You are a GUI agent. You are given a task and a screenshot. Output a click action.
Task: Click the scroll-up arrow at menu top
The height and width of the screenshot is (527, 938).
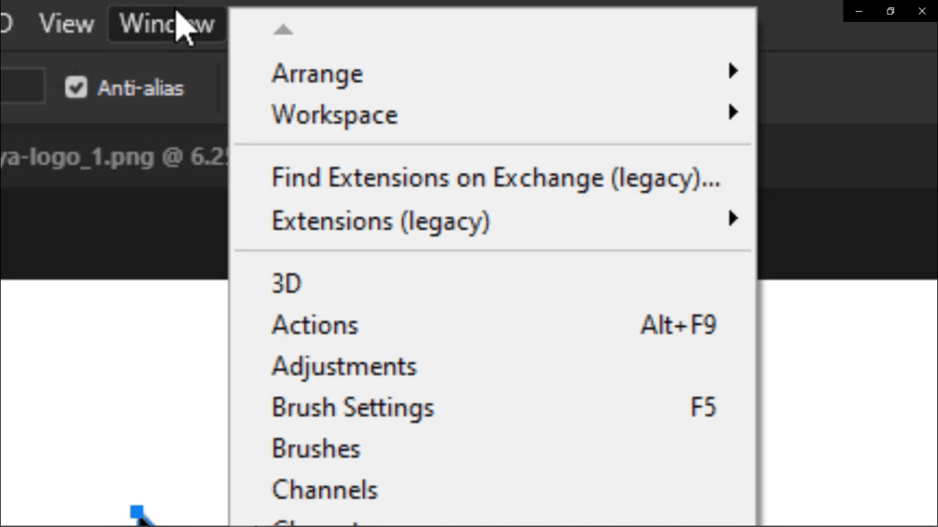283,29
